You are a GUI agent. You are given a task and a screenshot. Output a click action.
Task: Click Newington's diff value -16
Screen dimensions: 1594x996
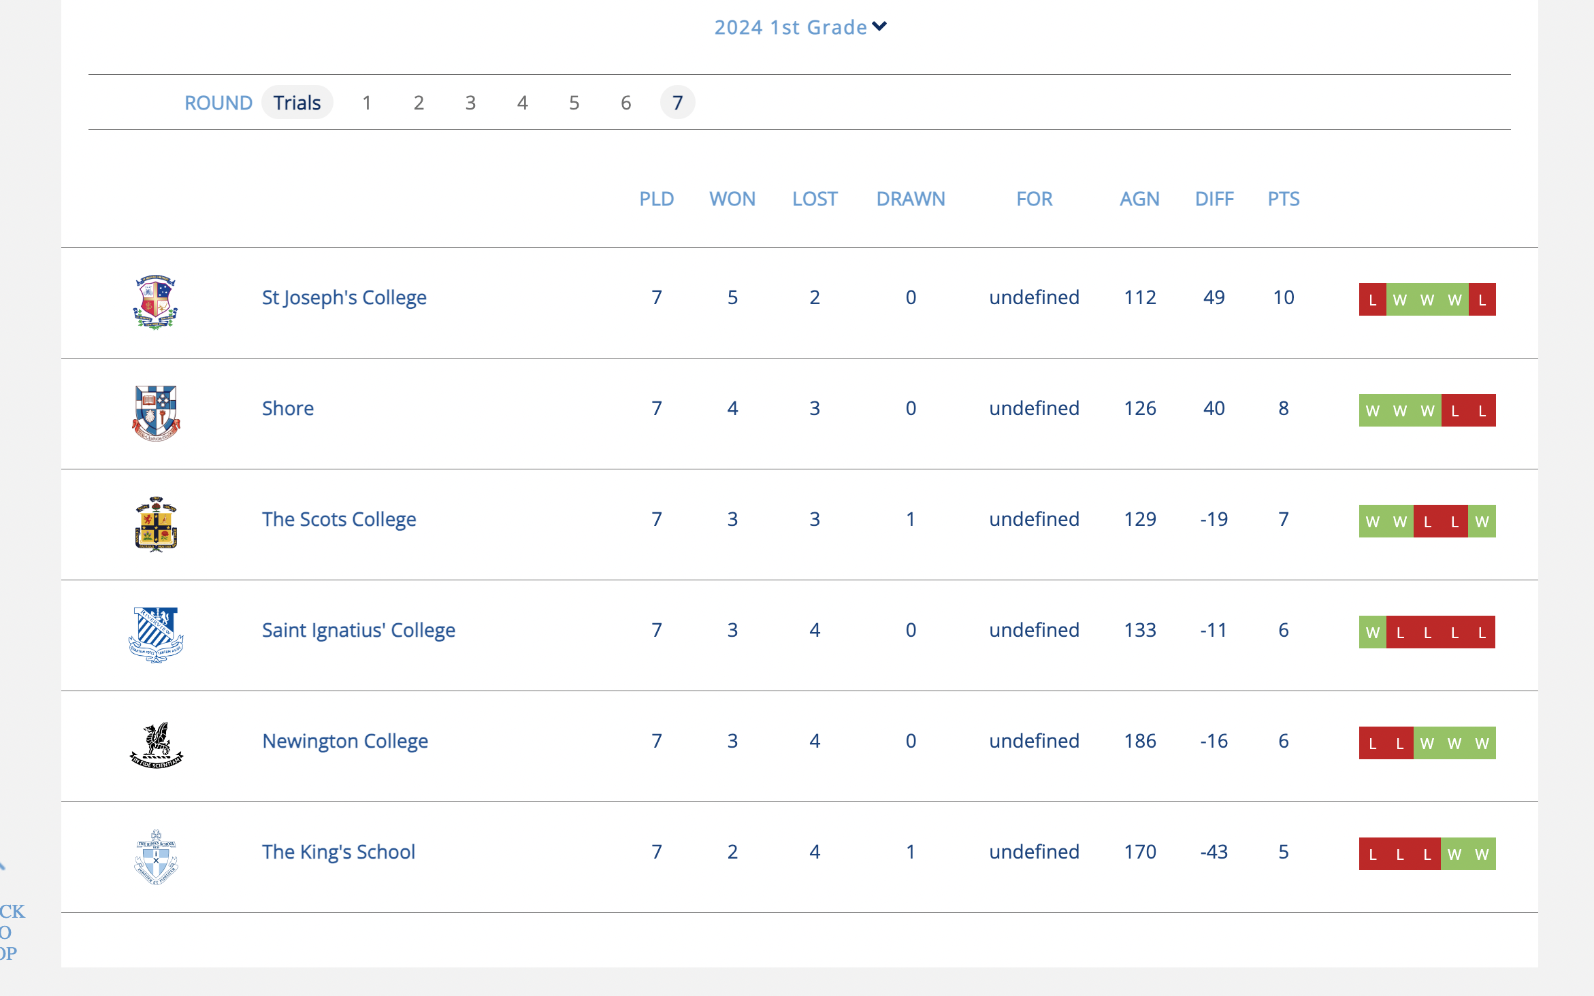point(1214,741)
